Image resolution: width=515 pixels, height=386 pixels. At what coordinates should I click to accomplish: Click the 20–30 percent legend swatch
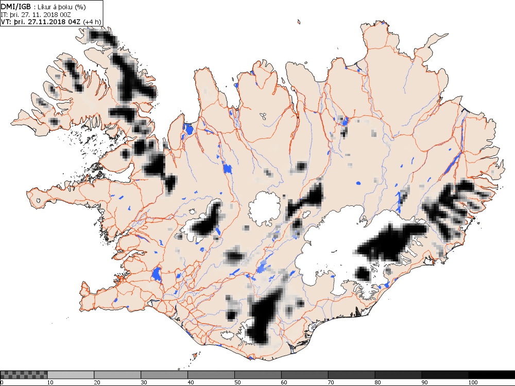pyautogui.click(x=117, y=375)
